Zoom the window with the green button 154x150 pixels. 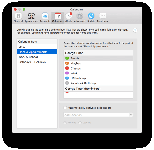click(x=24, y=9)
